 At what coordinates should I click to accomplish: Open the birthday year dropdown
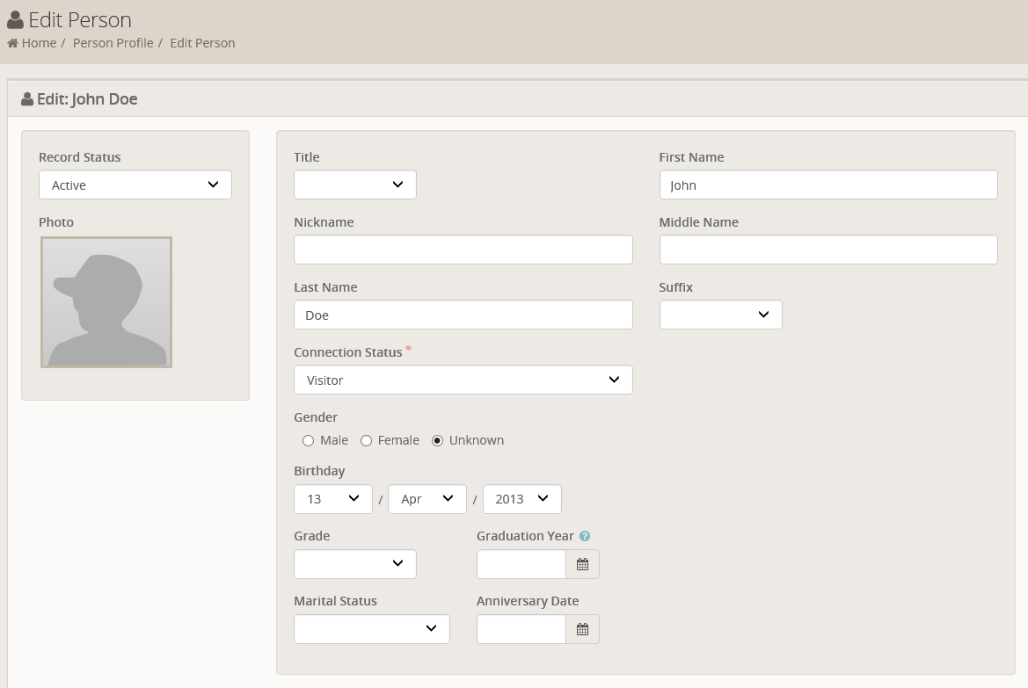pos(521,498)
